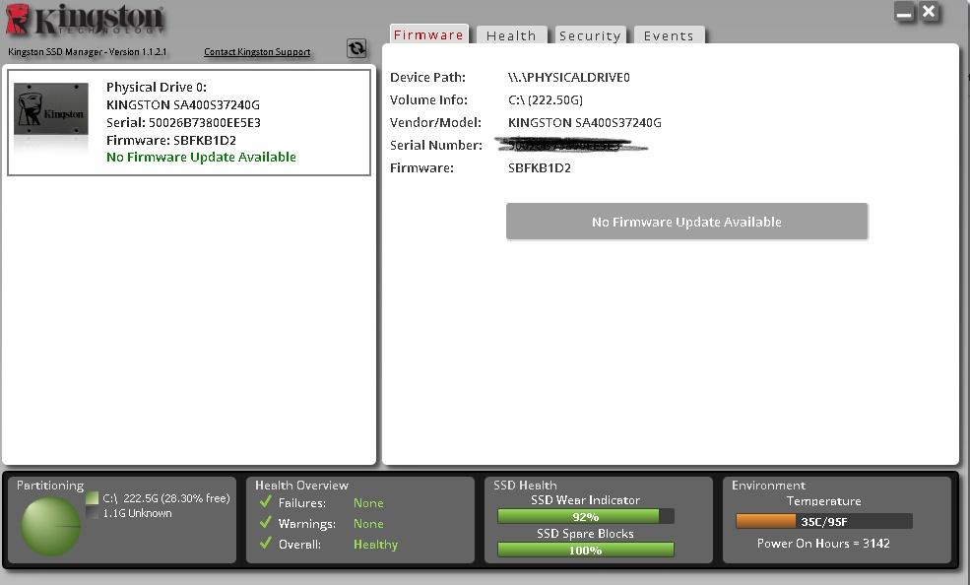970x585 pixels.
Task: Click the Warnings None value
Action: click(368, 524)
